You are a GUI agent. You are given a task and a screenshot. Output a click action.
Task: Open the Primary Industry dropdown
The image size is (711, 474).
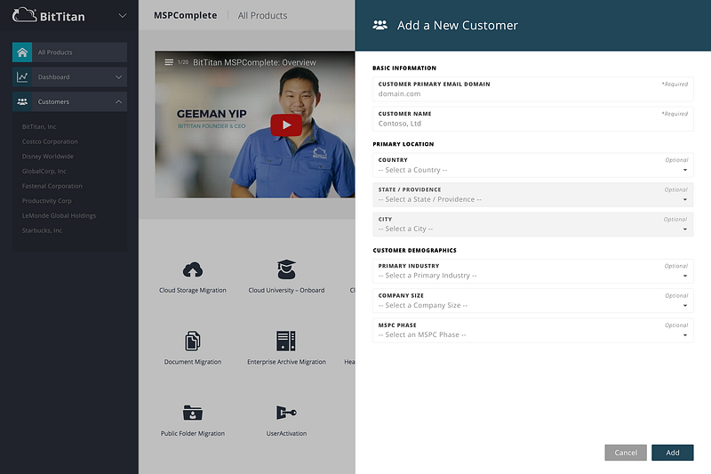click(x=532, y=271)
